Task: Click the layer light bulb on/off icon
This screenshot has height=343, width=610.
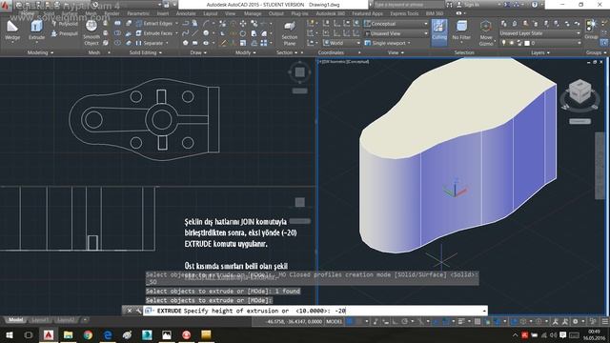Action: [x=504, y=43]
